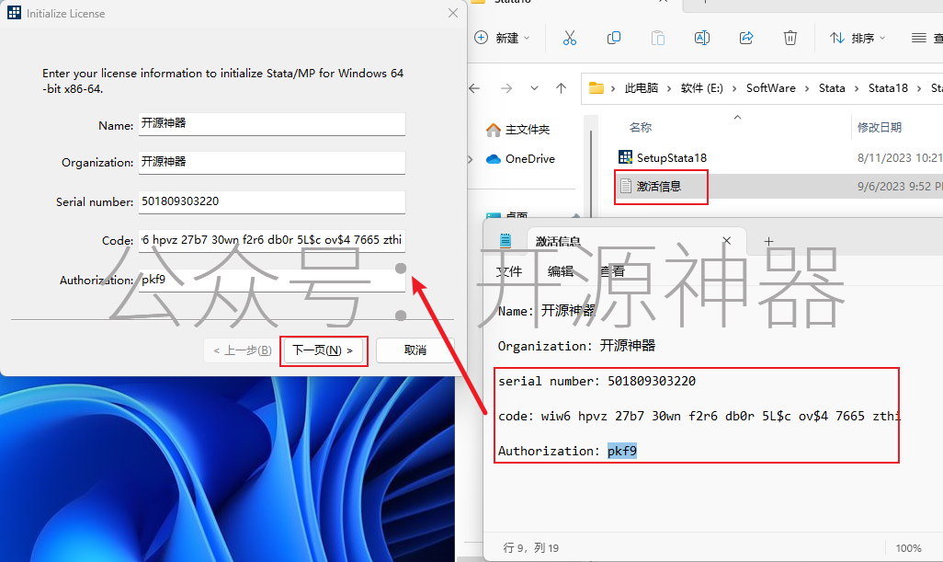This screenshot has width=943, height=562.
Task: Click the code line starting wiw6 in Notepad
Action: (699, 416)
